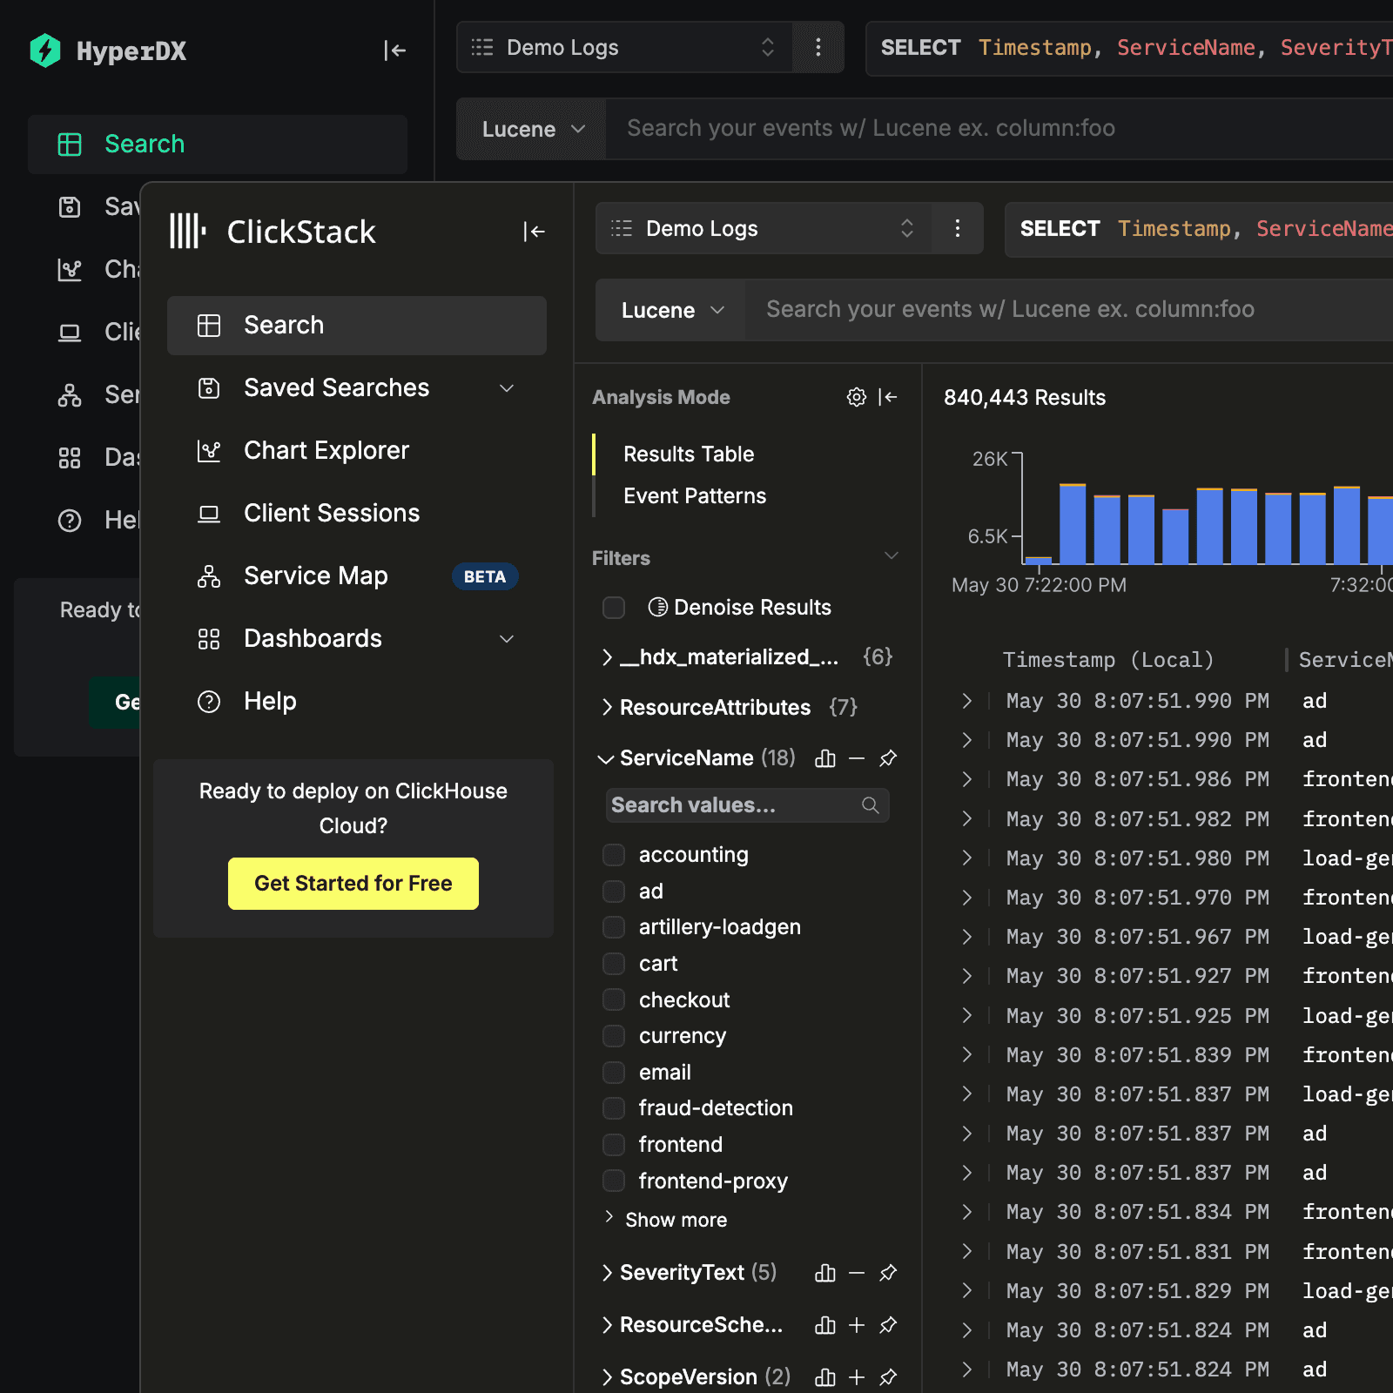
Task: Click the ClickStack logo icon
Action: pos(187,232)
